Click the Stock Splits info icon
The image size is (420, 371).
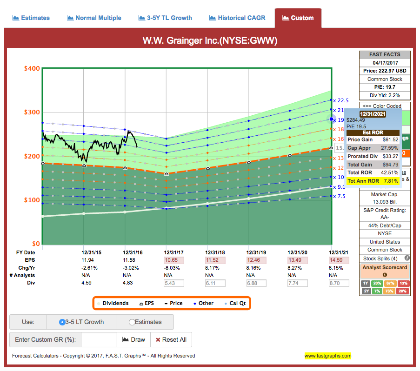pyautogui.click(x=407, y=258)
